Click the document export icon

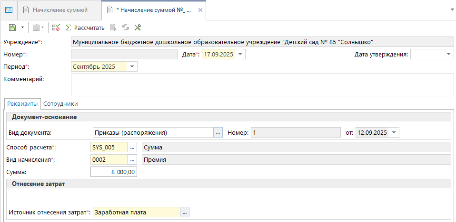113,28
